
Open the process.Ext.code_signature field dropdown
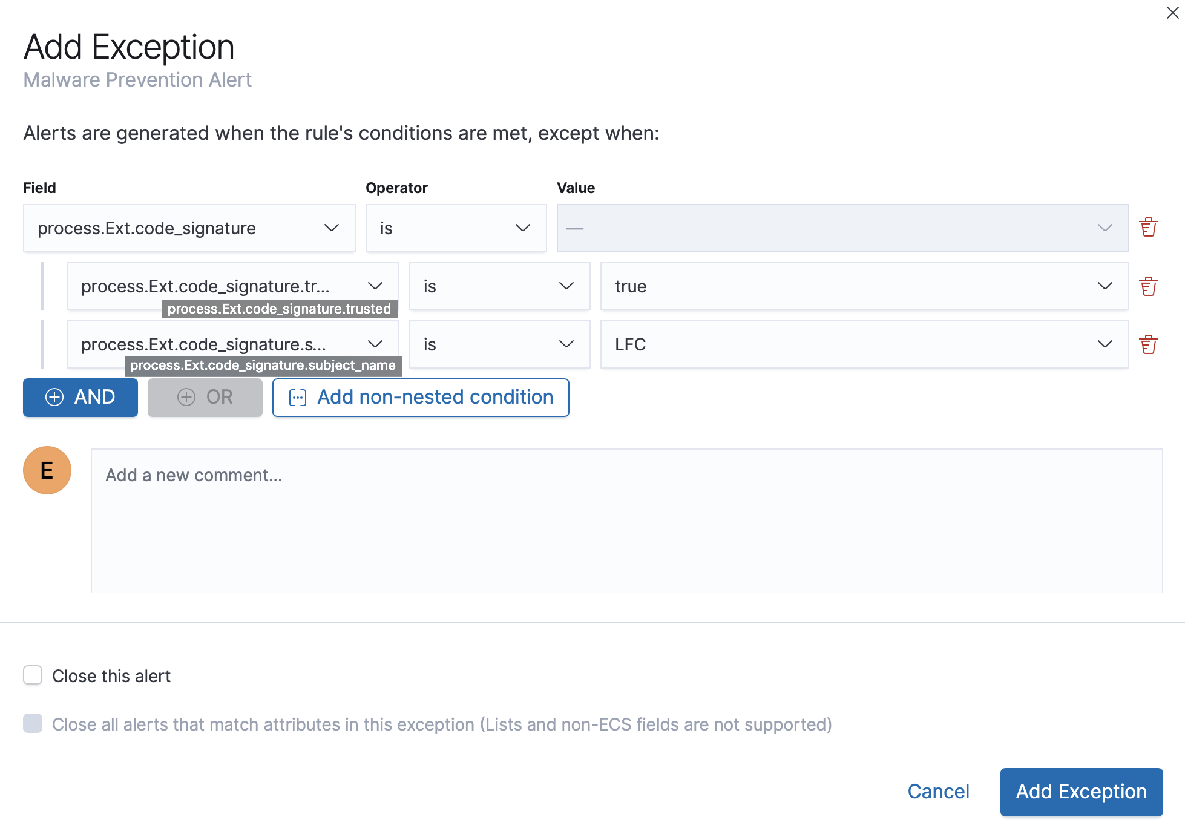click(189, 228)
